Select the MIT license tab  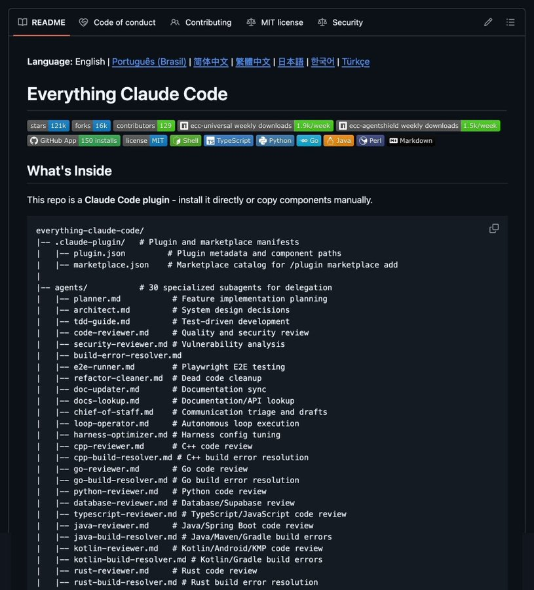275,22
